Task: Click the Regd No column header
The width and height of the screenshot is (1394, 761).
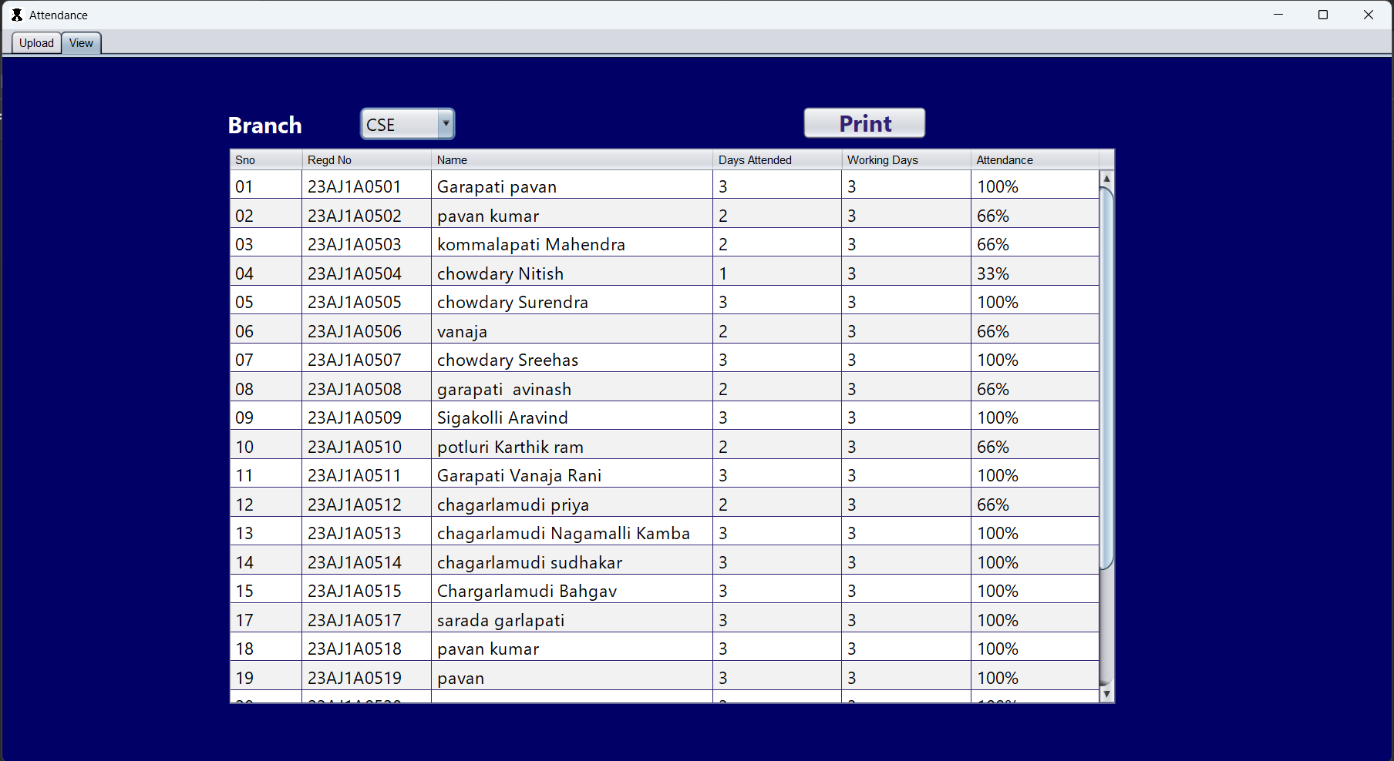Action: click(x=366, y=160)
